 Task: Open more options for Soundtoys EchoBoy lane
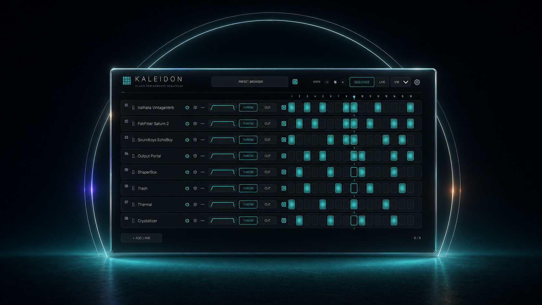point(203,140)
